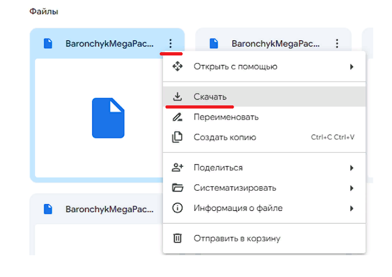Choose Переименовать in the context menu

[226, 117]
